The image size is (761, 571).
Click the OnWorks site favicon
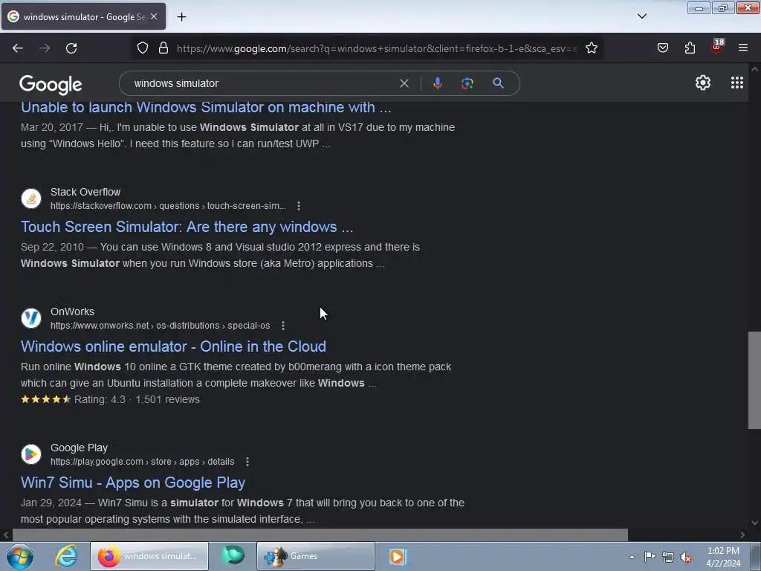coord(31,318)
